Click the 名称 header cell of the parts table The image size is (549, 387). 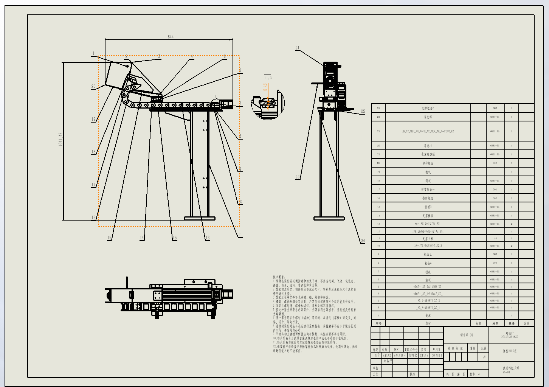point(428,323)
